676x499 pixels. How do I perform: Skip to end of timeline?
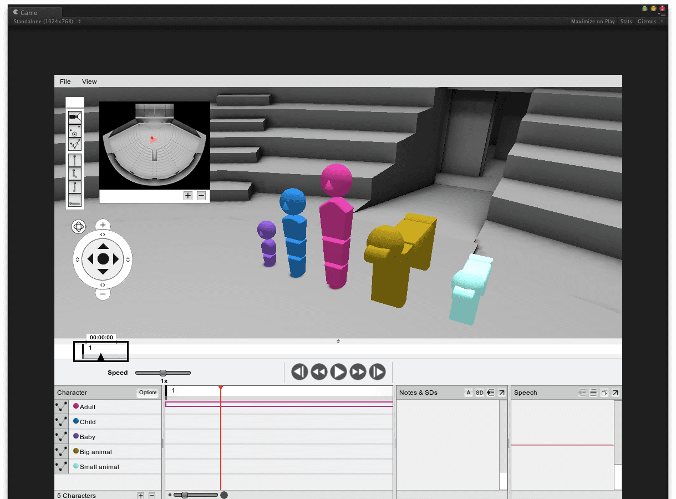(x=377, y=371)
